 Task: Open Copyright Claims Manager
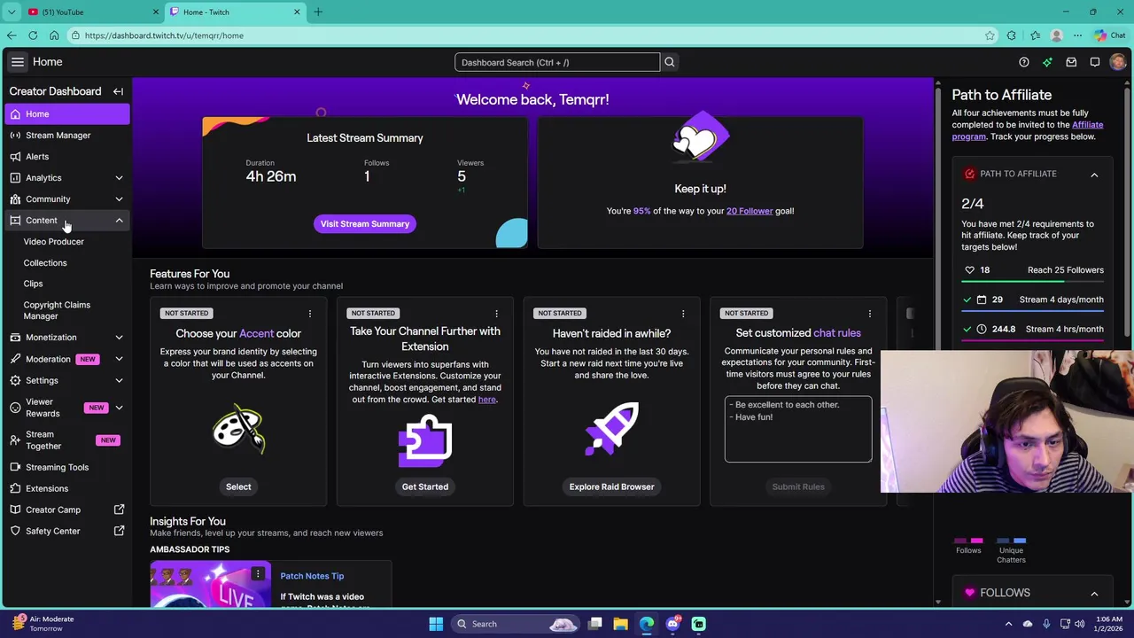[57, 310]
